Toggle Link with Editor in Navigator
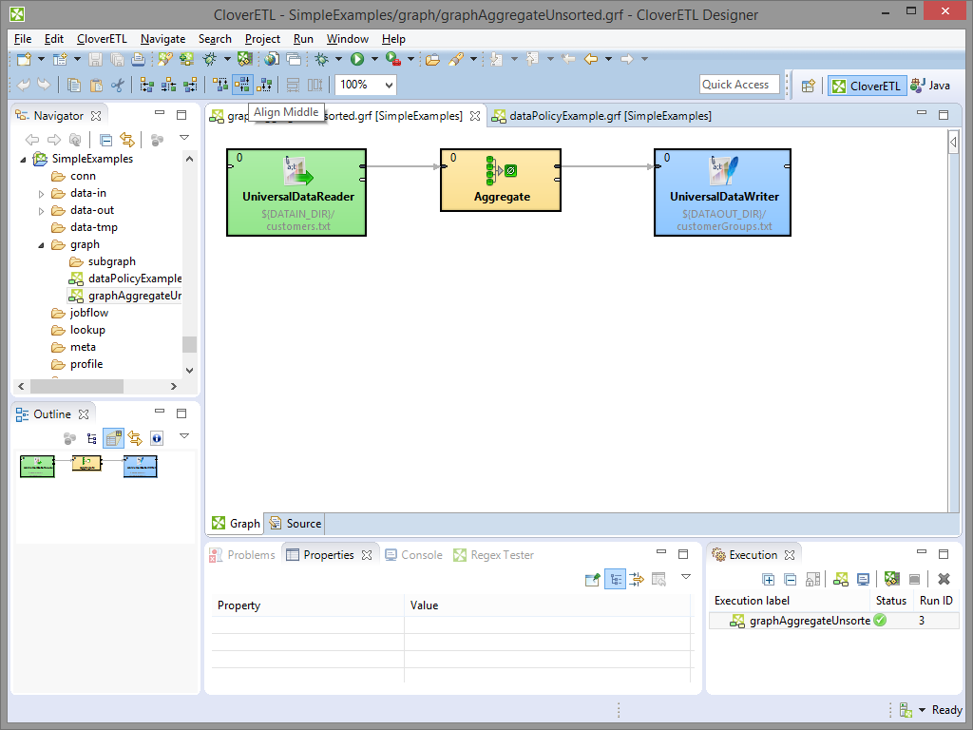Screen dimensions: 973x730 [126, 140]
